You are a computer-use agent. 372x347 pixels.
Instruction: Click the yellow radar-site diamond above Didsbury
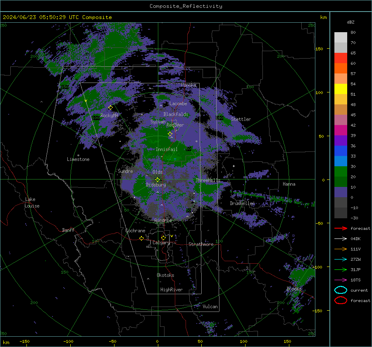(157, 180)
